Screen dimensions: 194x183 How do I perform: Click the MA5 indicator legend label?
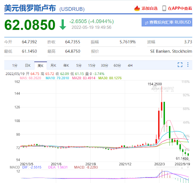(x=30, y=78)
